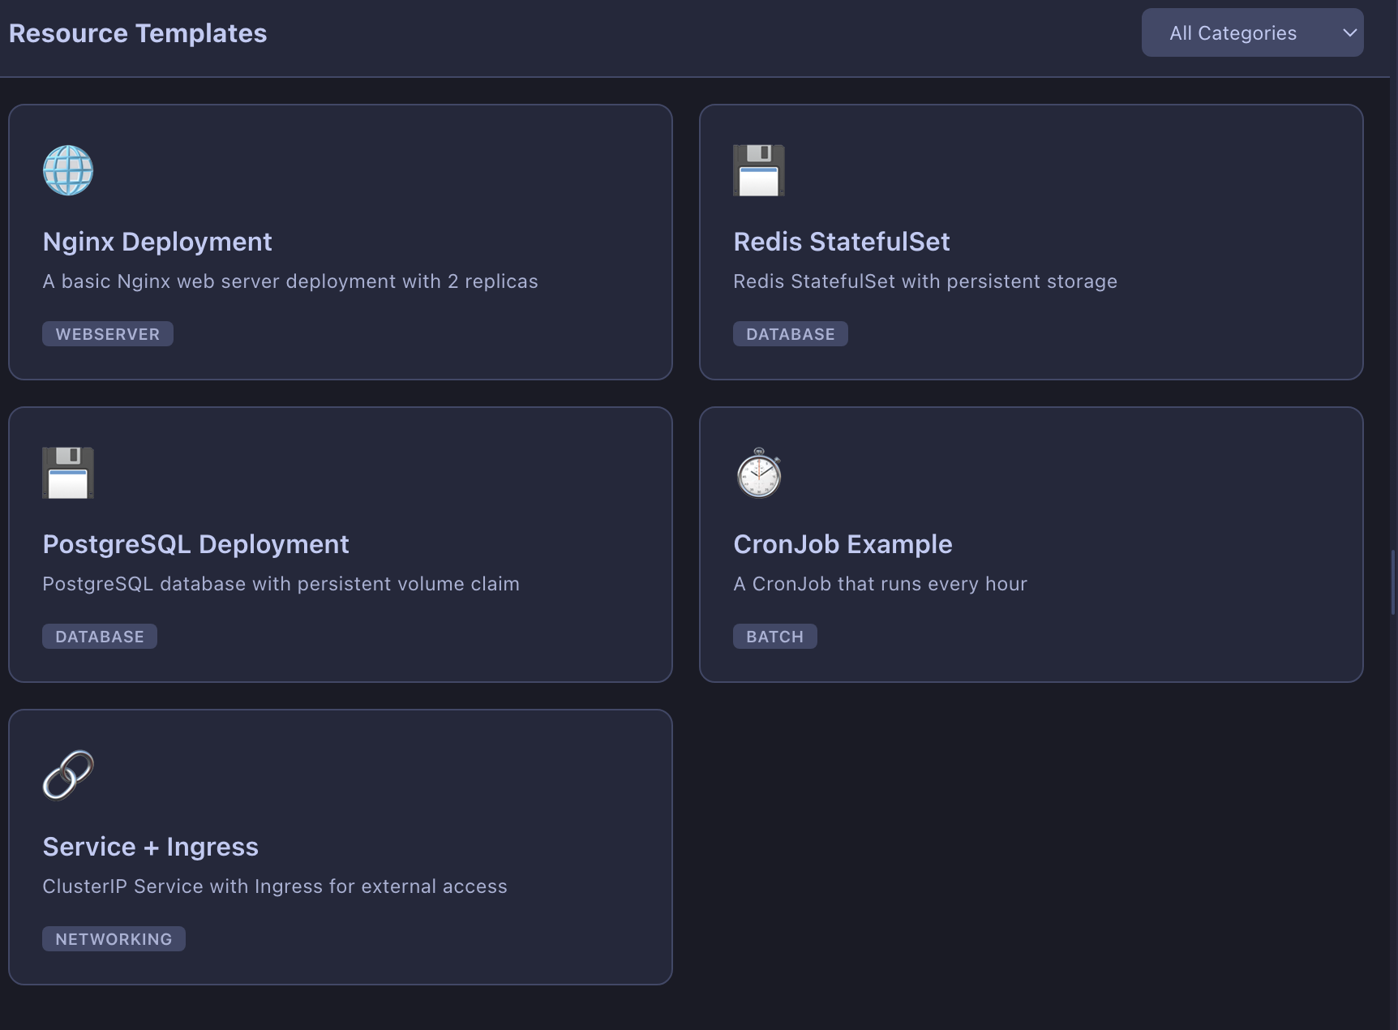Image resolution: width=1398 pixels, height=1030 pixels.
Task: Expand the CronJob Example template card
Action: [1031, 544]
